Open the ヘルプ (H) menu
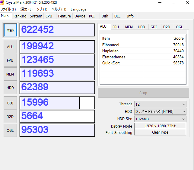This screenshot has width=194, height=170. pyautogui.click(x=59, y=9)
